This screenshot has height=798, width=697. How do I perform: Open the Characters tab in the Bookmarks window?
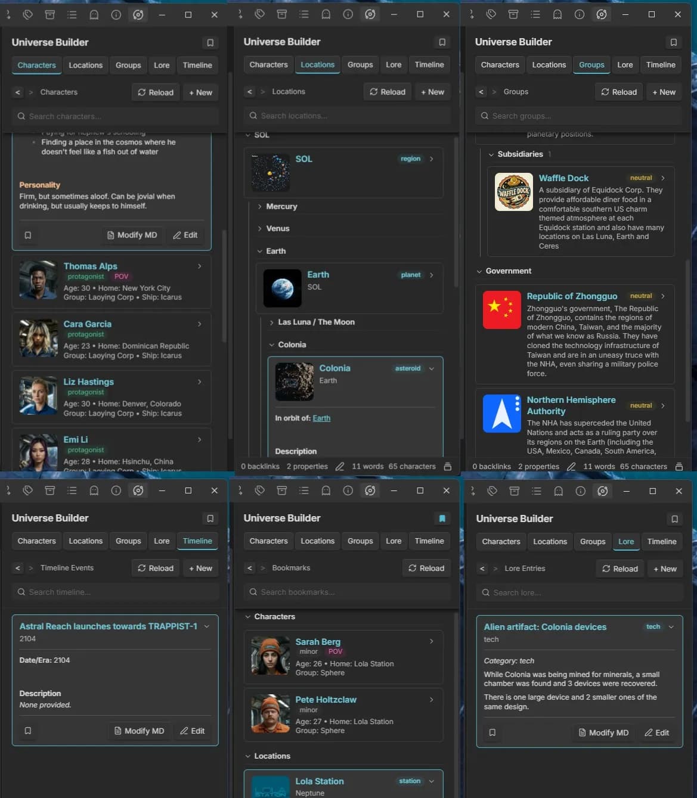268,541
